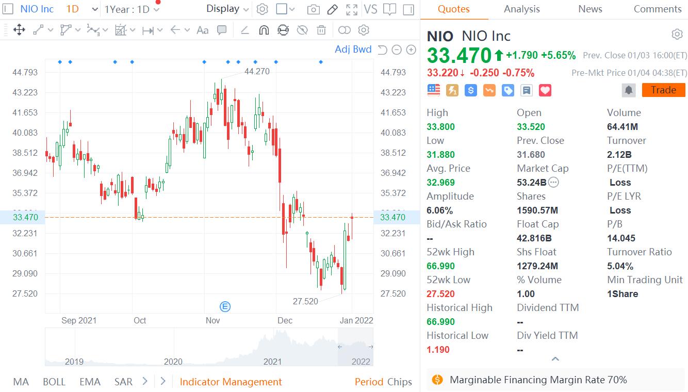Add NIO to favorites heart icon
The width and height of the screenshot is (688, 392).
tap(545, 90)
